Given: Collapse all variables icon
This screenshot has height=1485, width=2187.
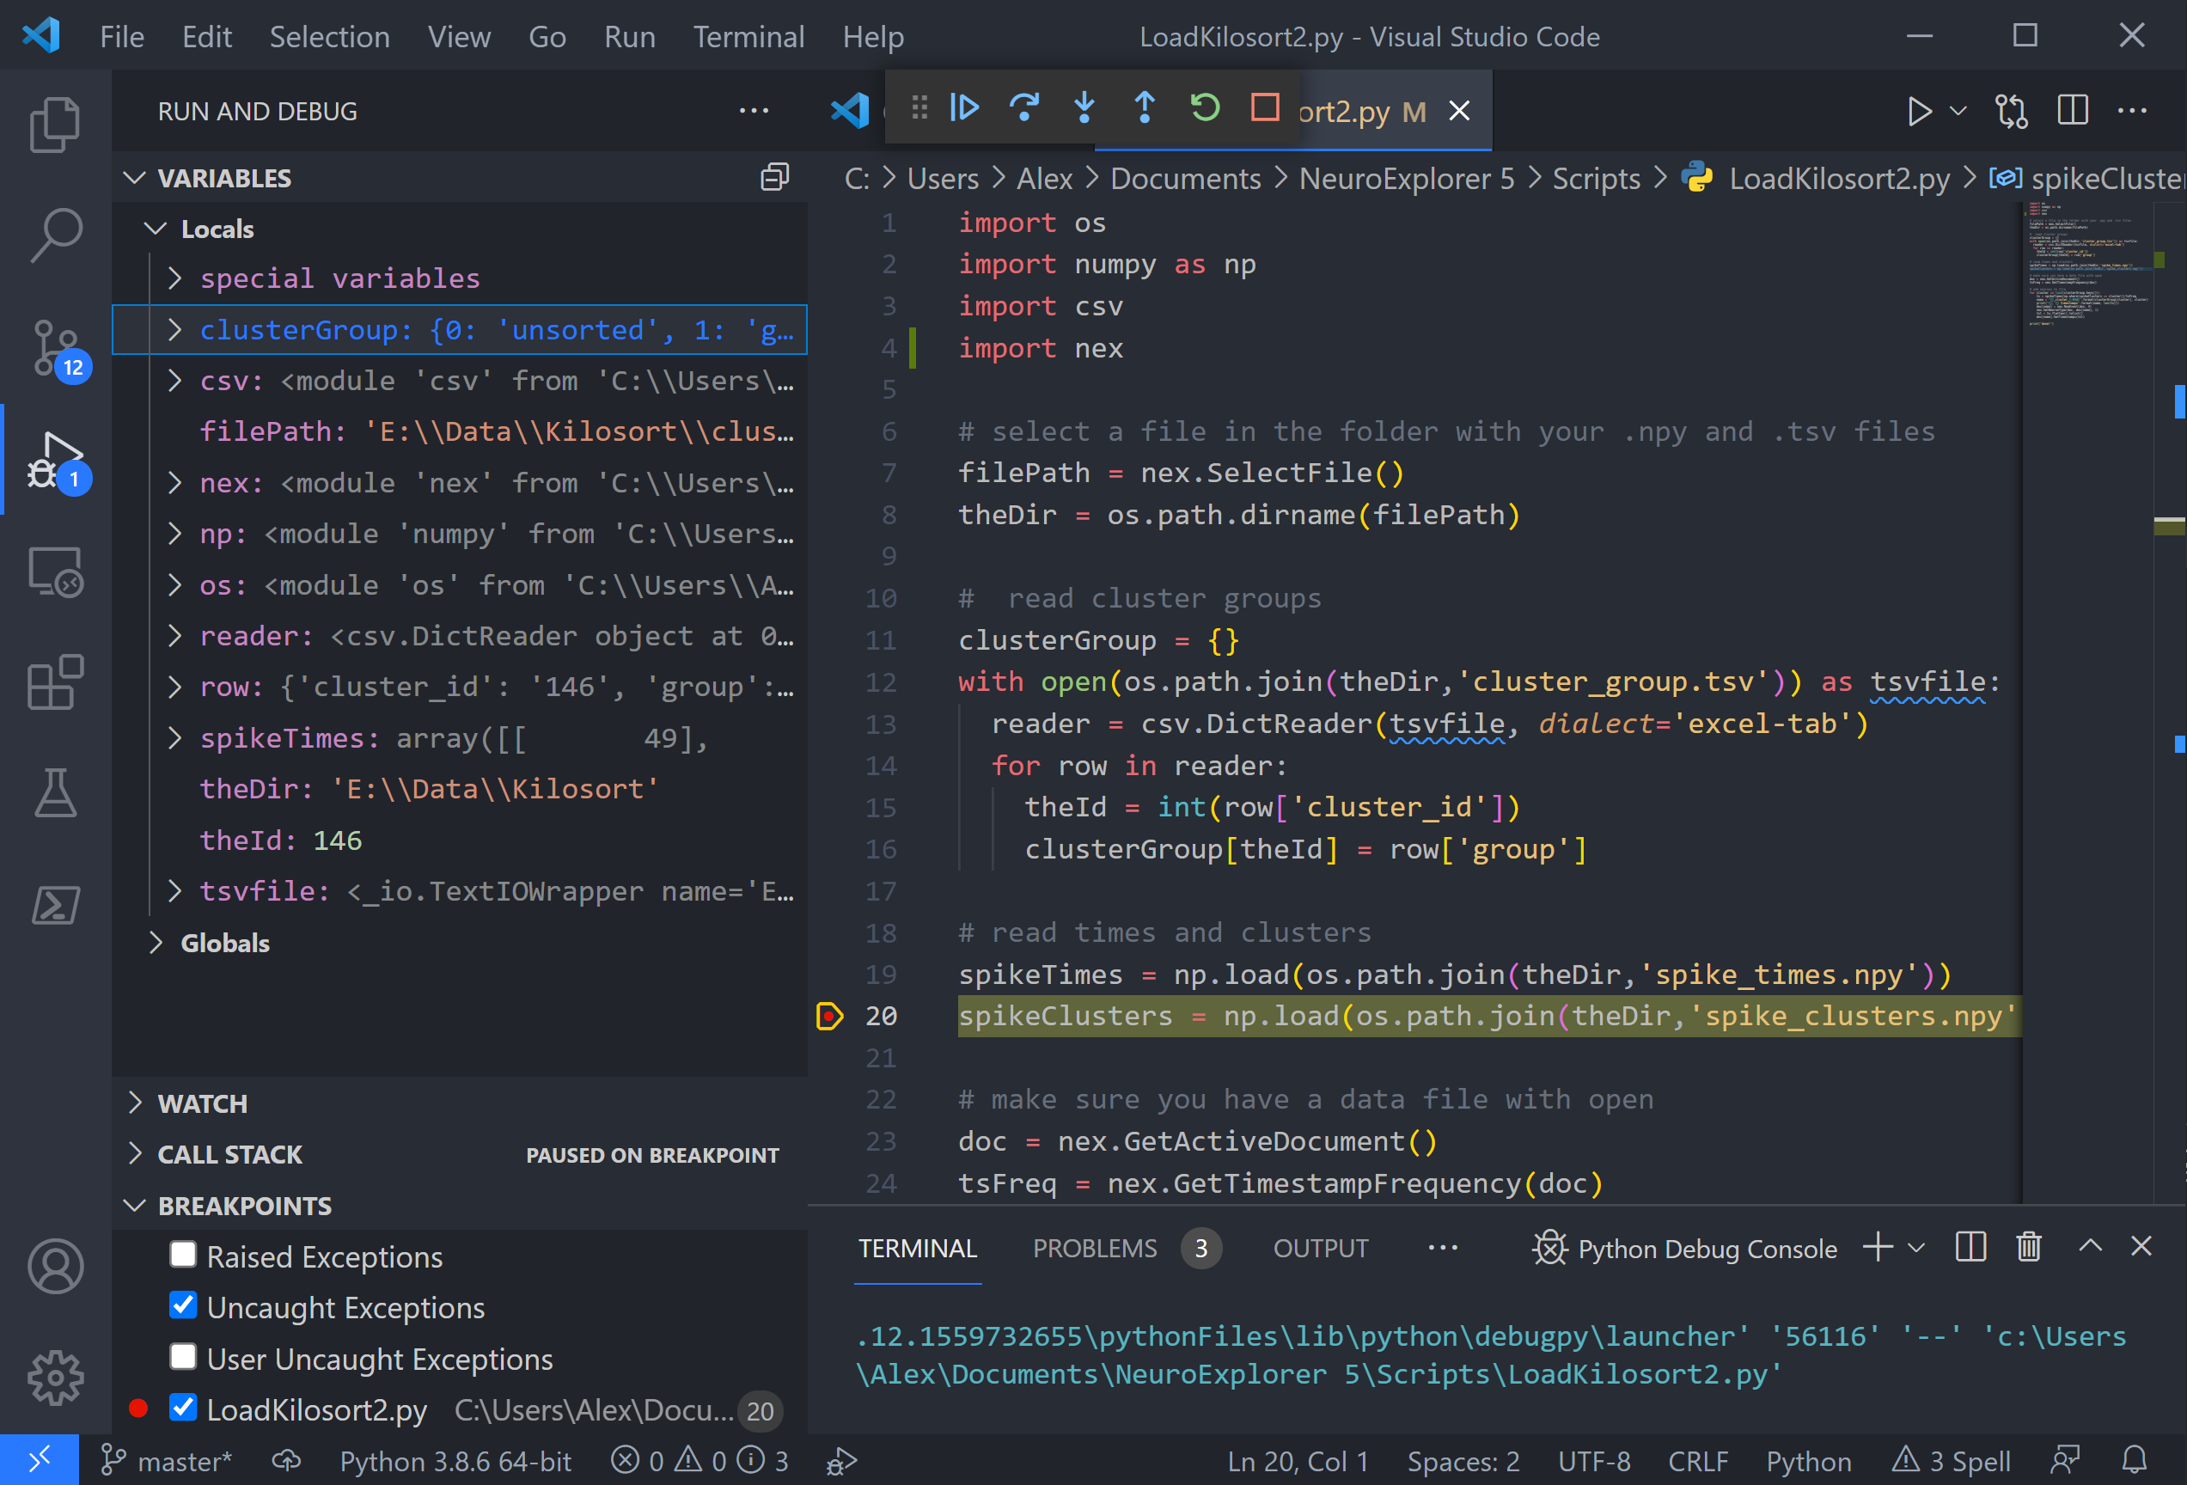Looking at the screenshot, I should (774, 177).
